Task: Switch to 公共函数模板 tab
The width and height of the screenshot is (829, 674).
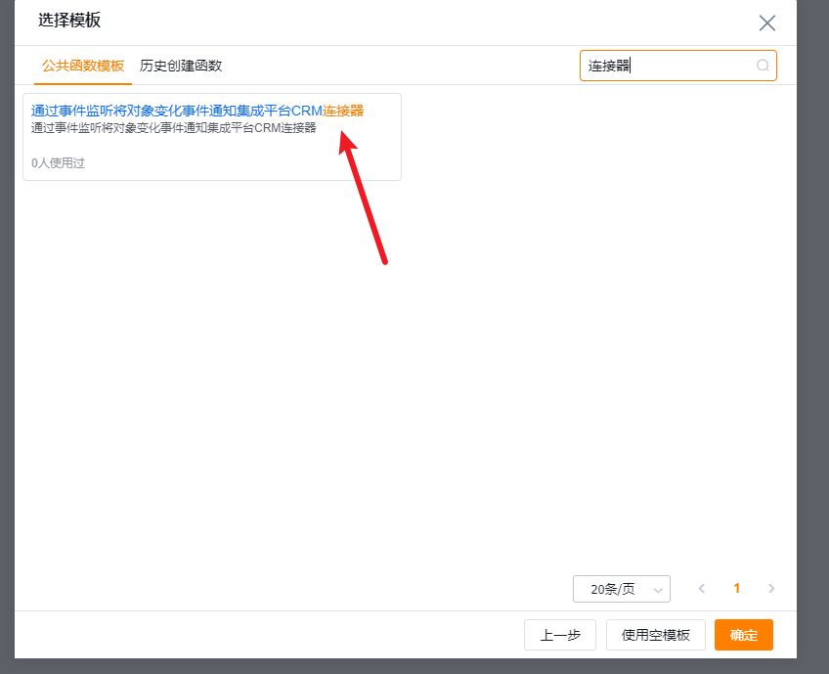Action: [83, 66]
